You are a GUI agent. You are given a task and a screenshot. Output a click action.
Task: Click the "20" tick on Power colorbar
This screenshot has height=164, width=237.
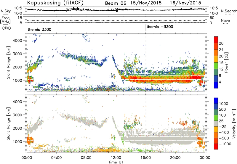click(221, 56)
